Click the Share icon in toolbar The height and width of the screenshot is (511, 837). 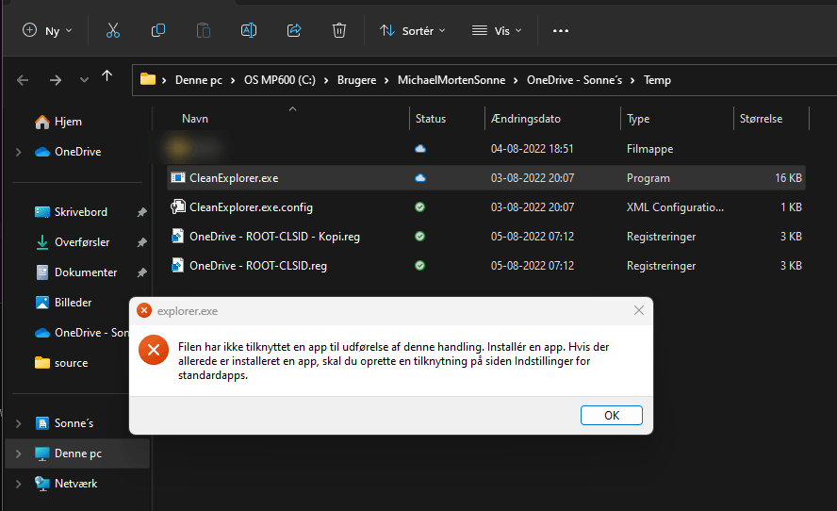click(294, 30)
